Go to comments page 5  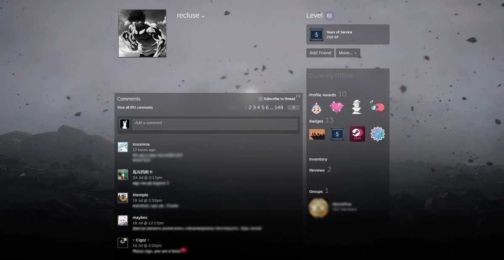(x=263, y=108)
